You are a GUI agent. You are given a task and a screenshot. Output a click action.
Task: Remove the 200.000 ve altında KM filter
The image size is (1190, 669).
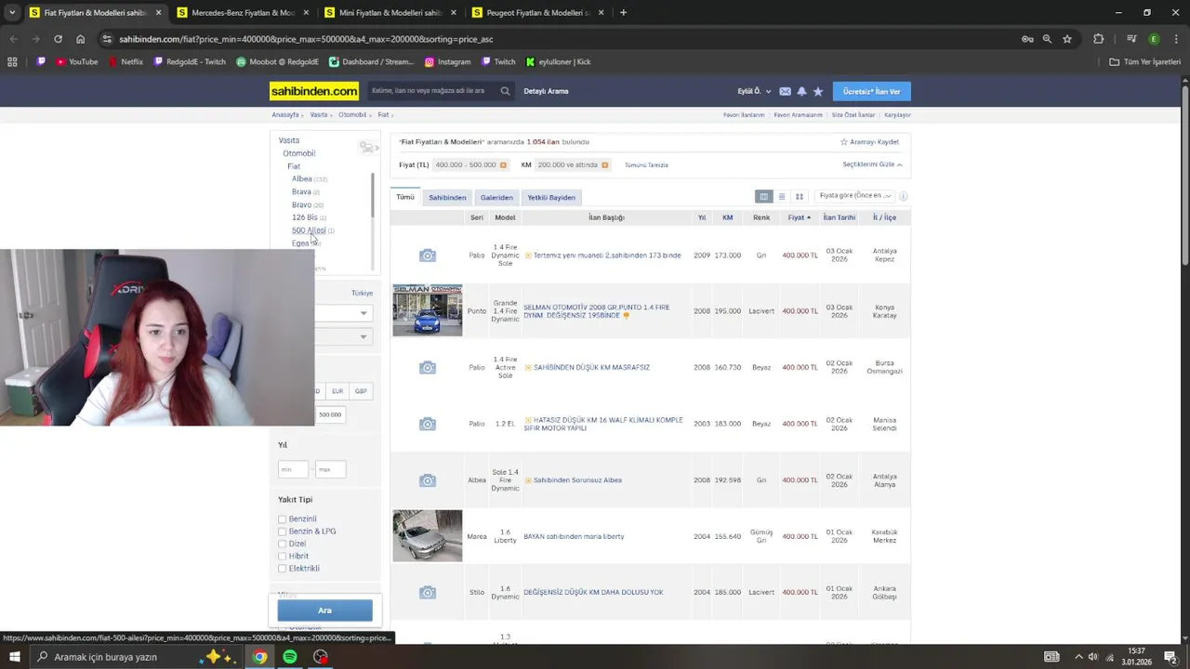click(x=604, y=165)
